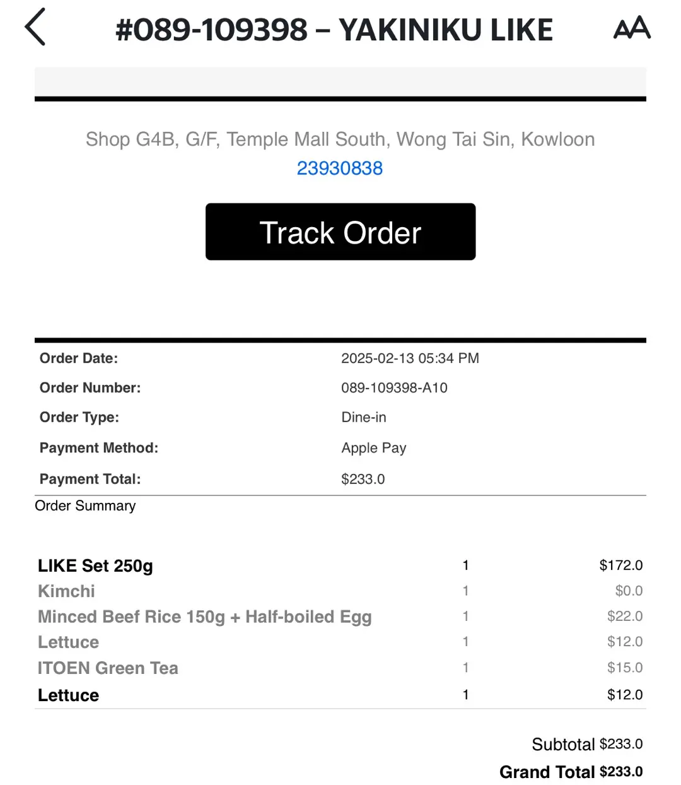The width and height of the screenshot is (681, 785).
Task: Select the LIKE Set 250g item
Action: coord(95,565)
